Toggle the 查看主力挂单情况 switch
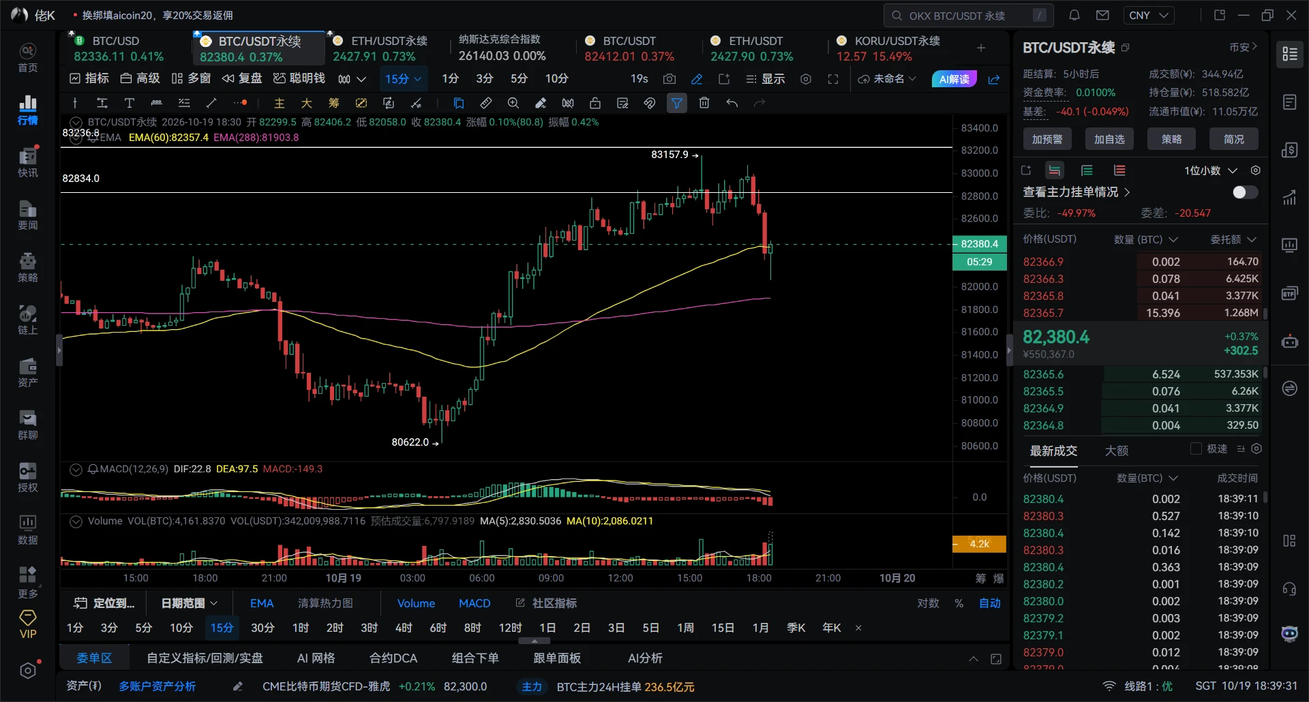 (x=1245, y=192)
